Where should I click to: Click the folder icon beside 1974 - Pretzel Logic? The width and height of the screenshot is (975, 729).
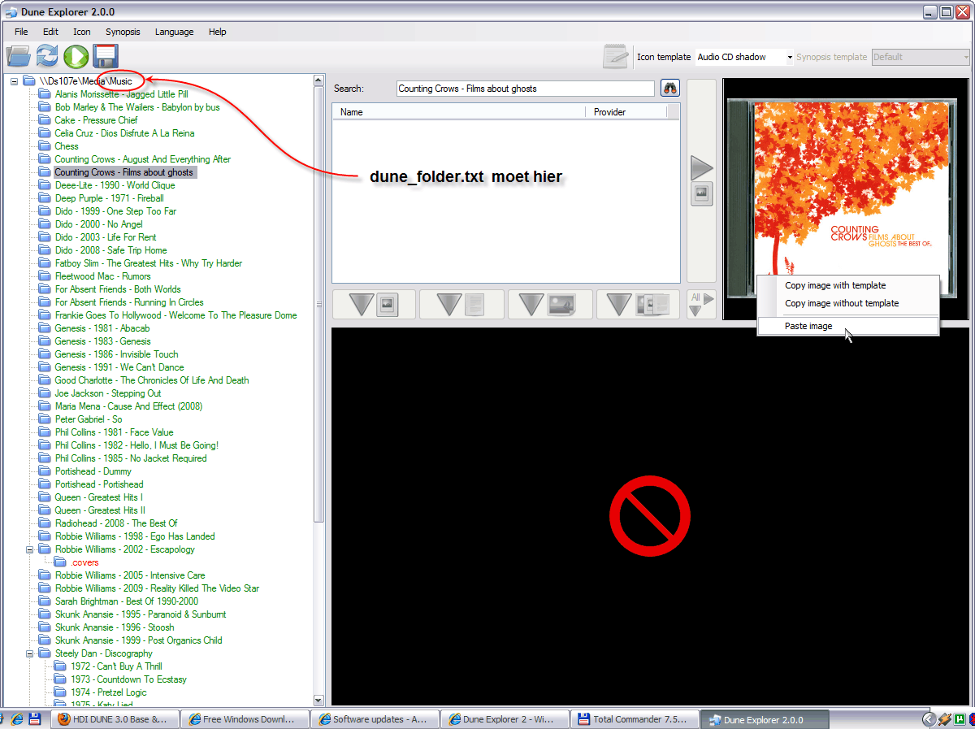60,692
